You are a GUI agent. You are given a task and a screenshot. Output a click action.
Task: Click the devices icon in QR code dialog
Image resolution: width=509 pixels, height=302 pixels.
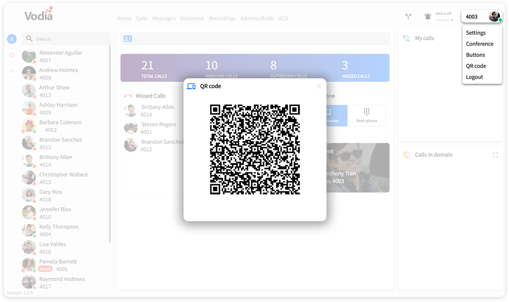[x=191, y=86]
